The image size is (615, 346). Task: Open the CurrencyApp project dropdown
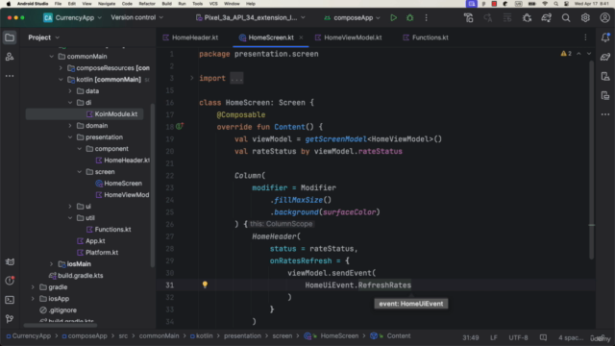pyautogui.click(x=73, y=17)
